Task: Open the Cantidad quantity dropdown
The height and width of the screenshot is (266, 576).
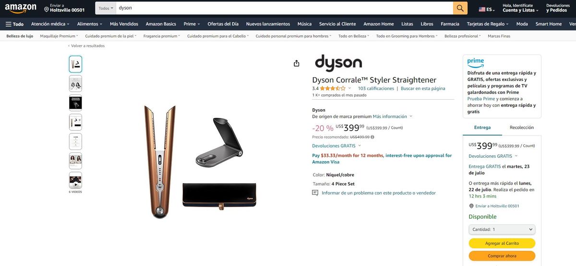Action: (x=502, y=230)
